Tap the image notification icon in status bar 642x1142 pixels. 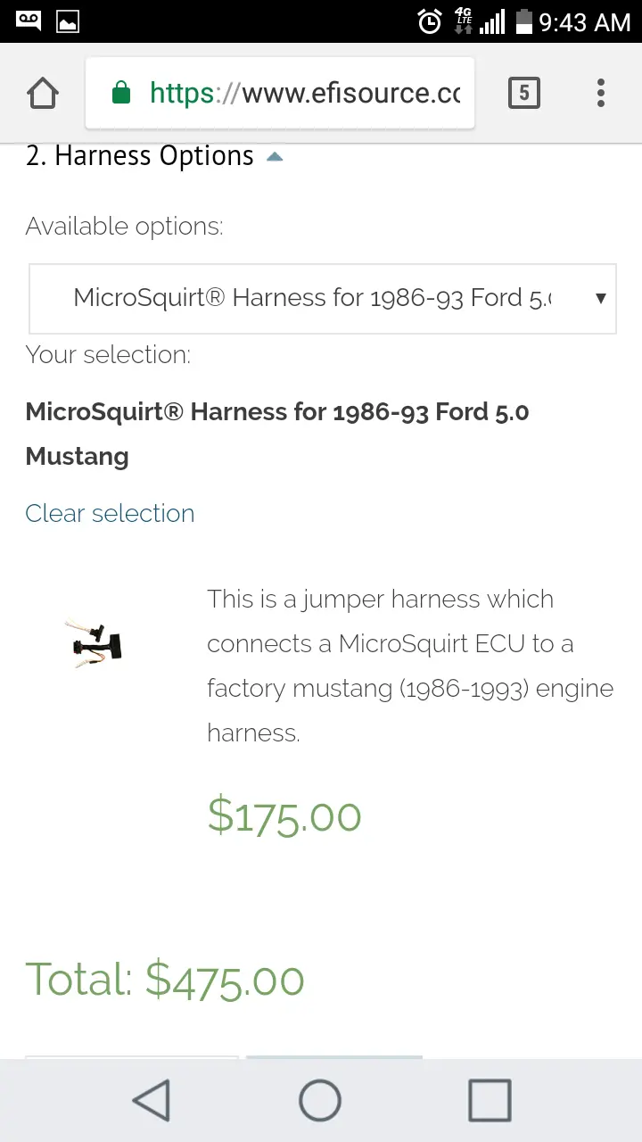pyautogui.click(x=68, y=21)
